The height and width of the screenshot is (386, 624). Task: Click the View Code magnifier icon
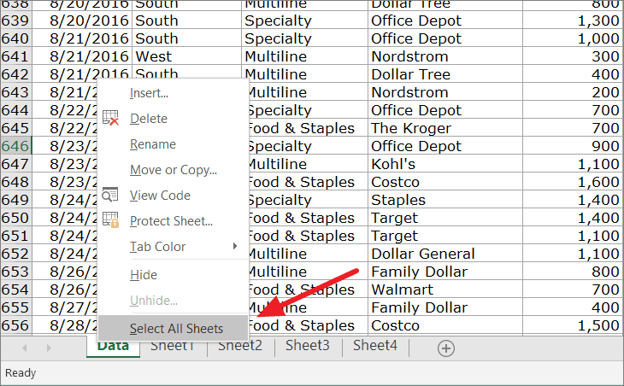point(109,195)
